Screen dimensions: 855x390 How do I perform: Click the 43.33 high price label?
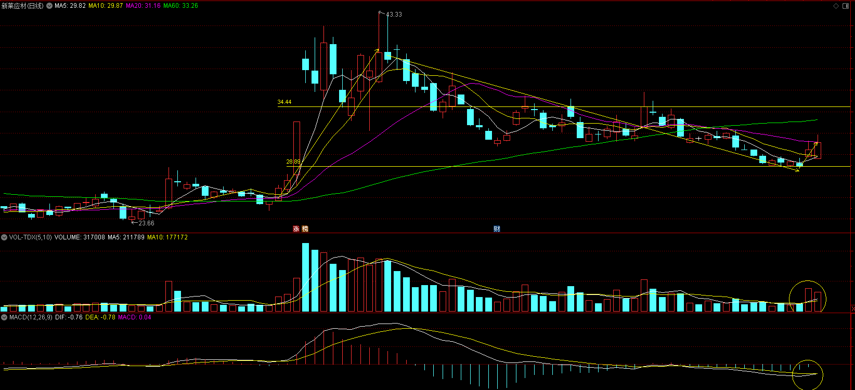(394, 15)
